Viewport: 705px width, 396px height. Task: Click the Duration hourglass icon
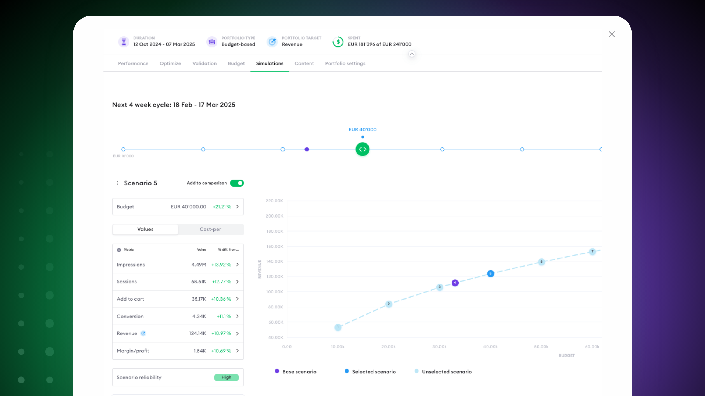click(x=124, y=42)
